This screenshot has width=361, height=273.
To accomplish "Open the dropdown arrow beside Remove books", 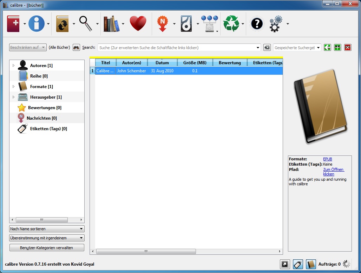I will [x=243, y=24].
